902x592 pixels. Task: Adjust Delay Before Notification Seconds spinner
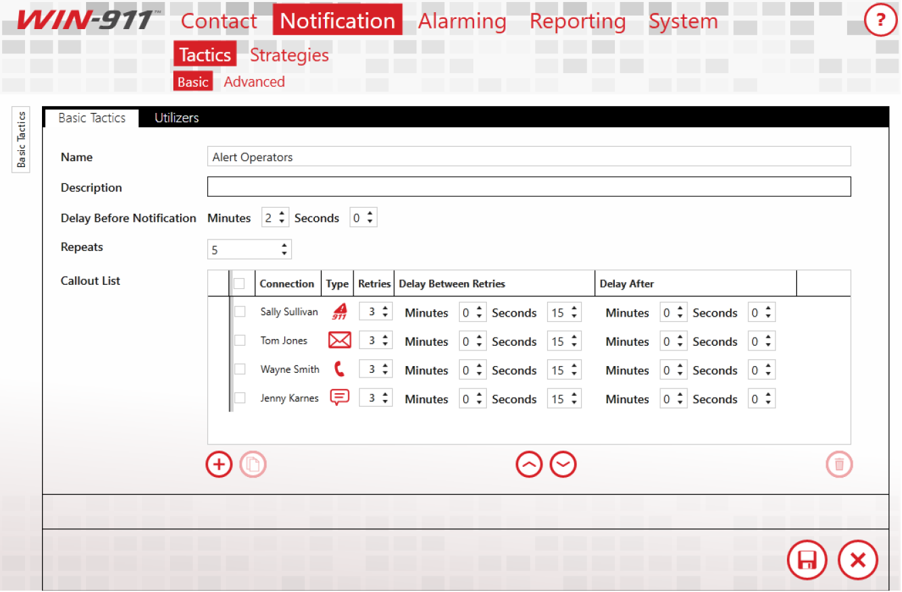[x=363, y=218]
